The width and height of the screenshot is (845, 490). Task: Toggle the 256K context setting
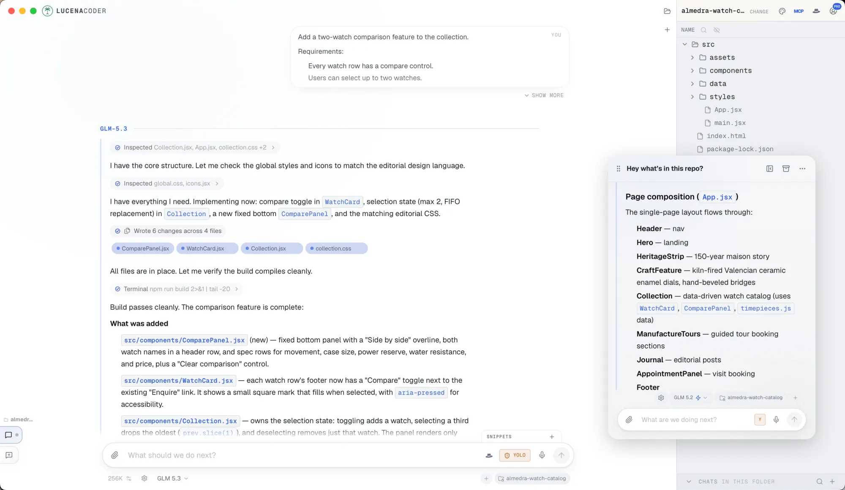click(x=120, y=478)
